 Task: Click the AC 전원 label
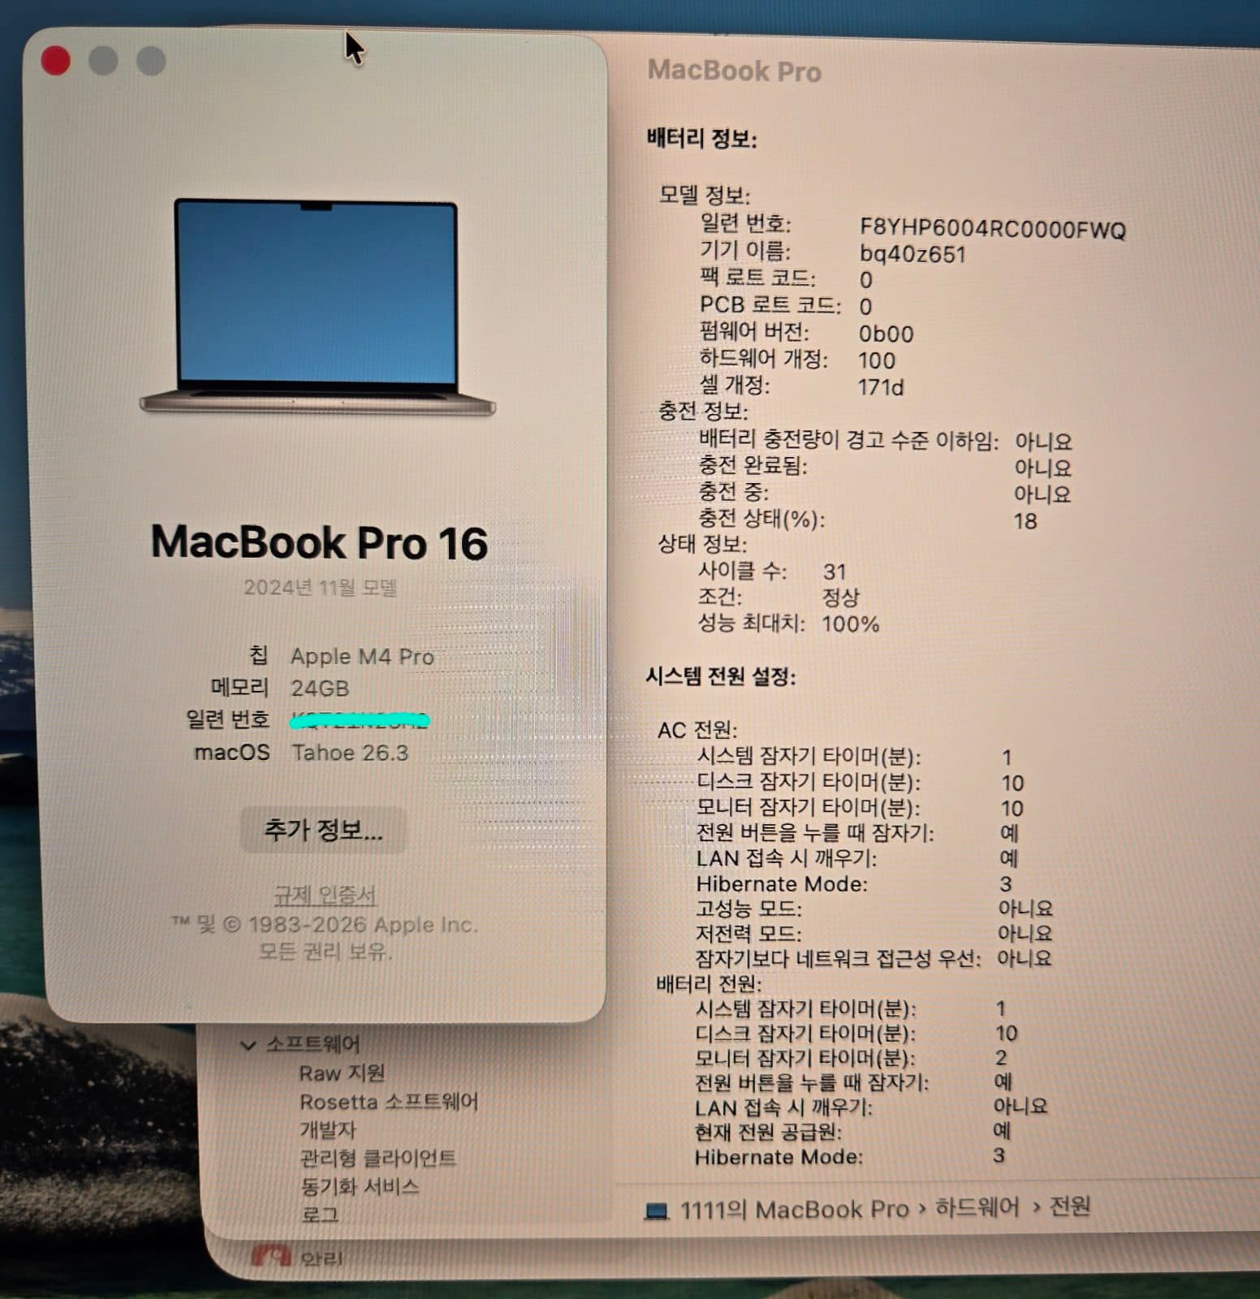click(x=697, y=730)
